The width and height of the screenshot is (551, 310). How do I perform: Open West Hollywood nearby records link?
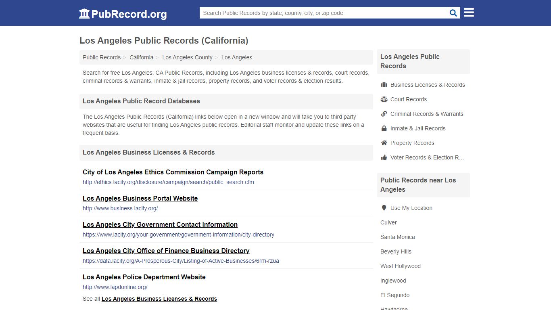(x=401, y=266)
